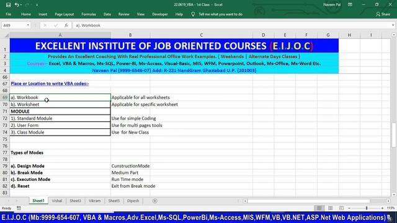Click the Insert Function fx icon

pos(66,25)
